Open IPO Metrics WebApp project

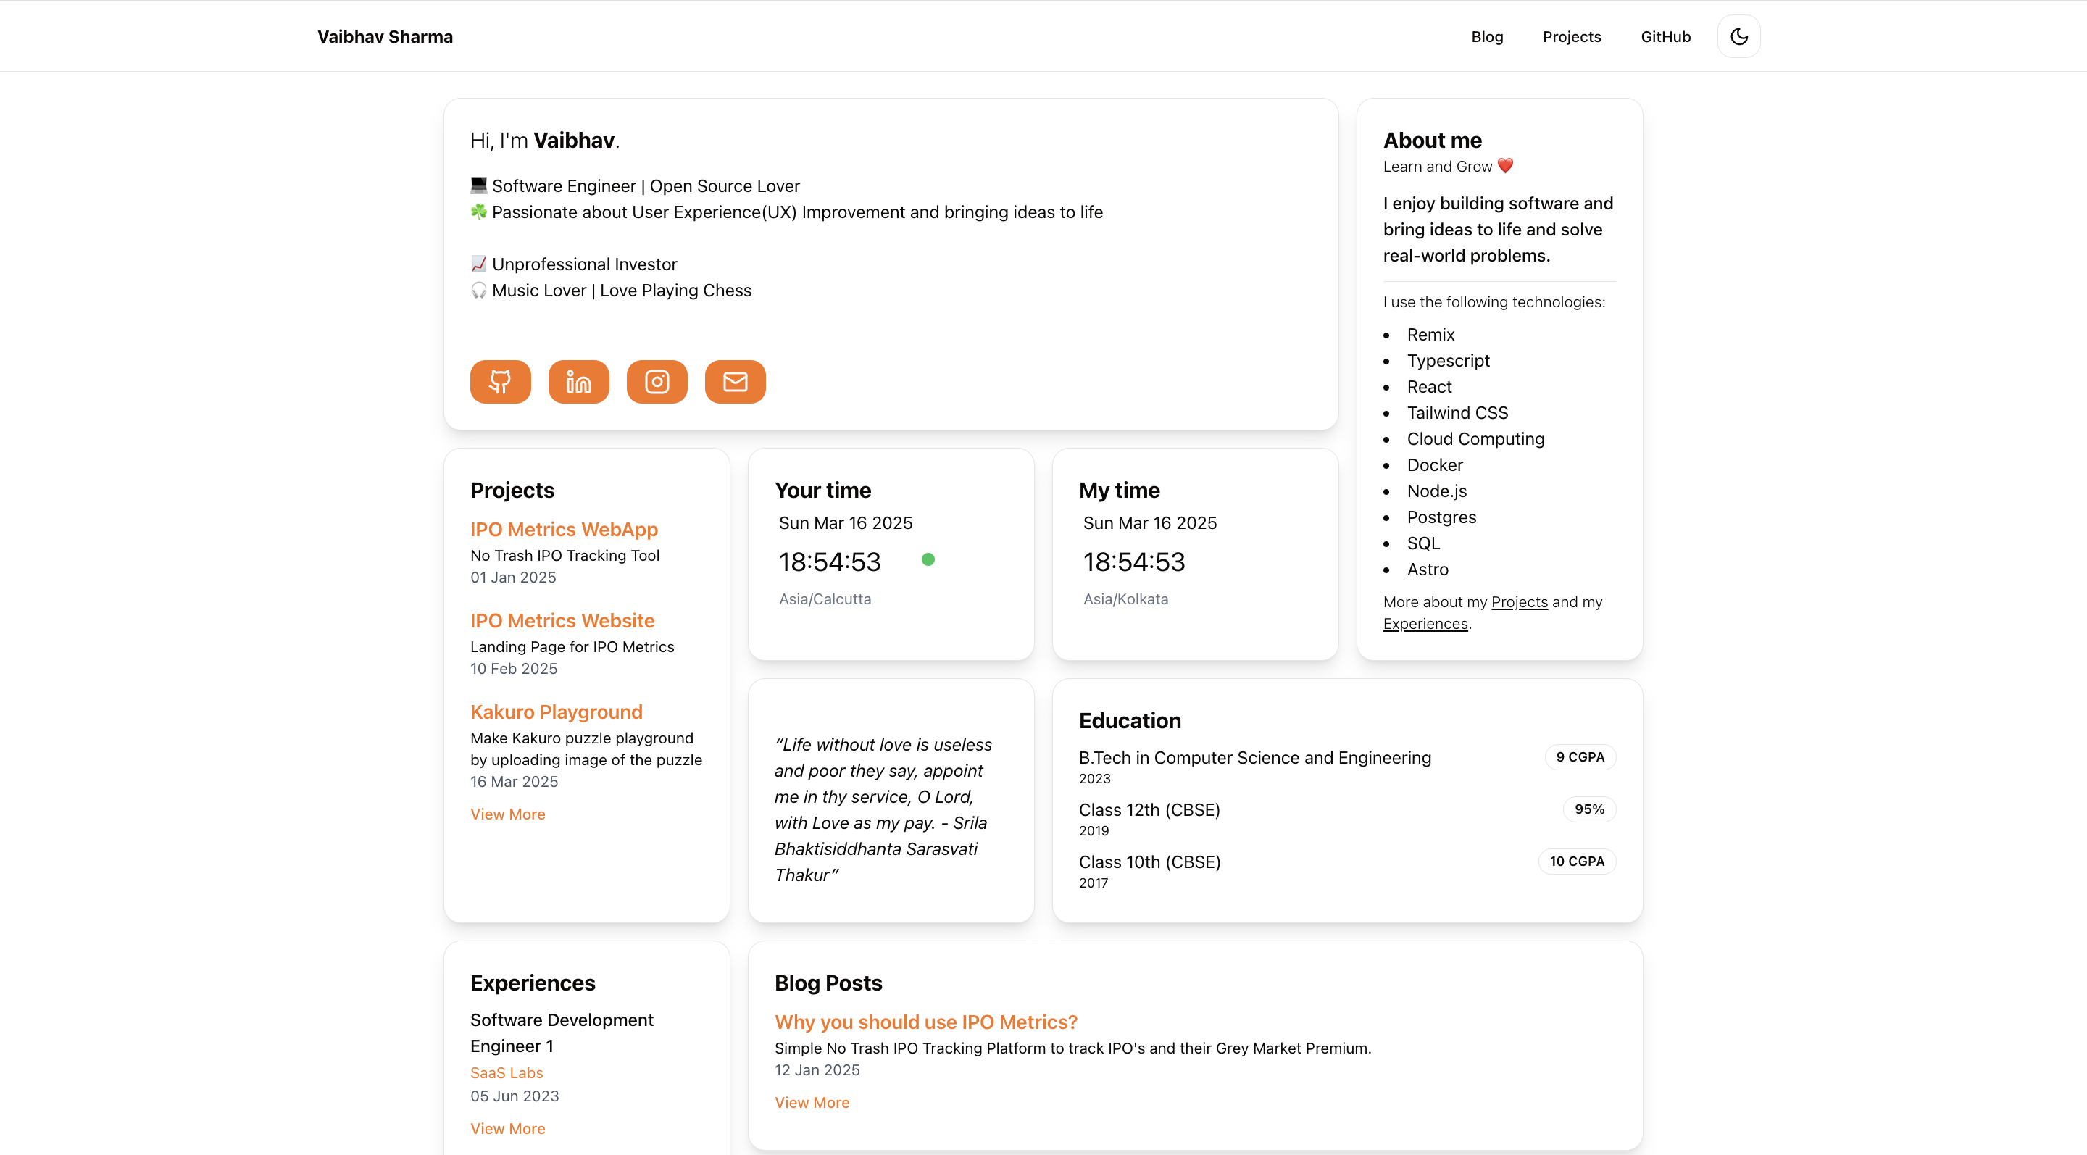[x=564, y=529]
